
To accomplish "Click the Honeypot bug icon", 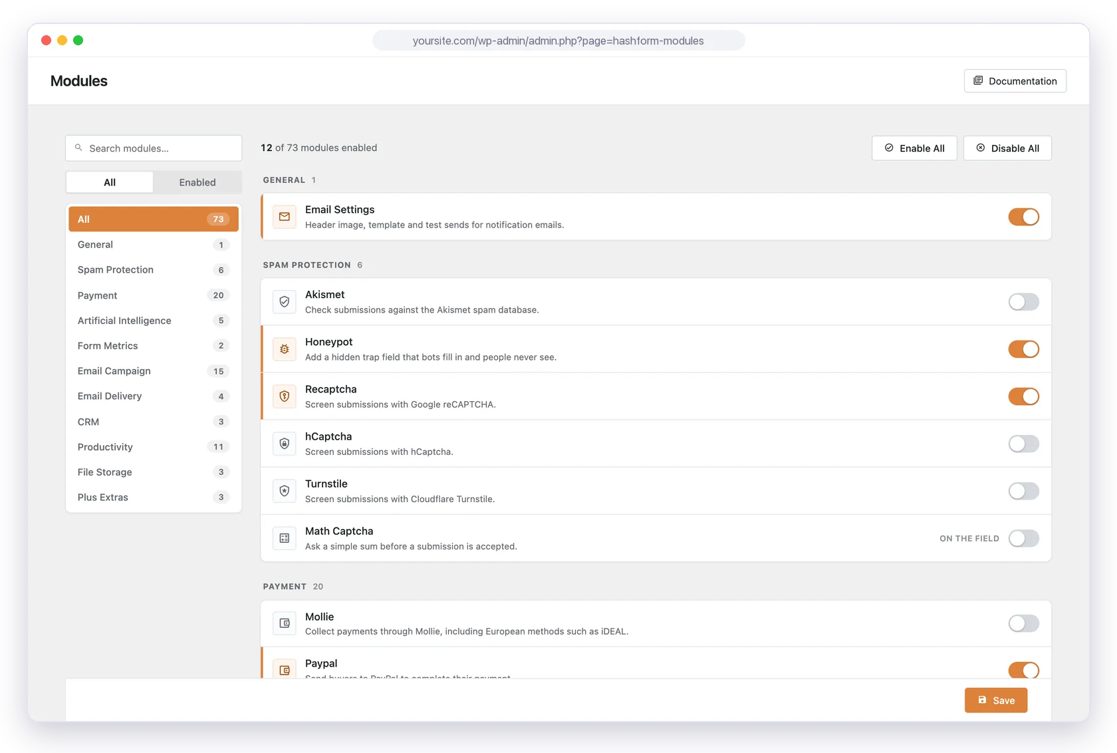I will click(285, 349).
